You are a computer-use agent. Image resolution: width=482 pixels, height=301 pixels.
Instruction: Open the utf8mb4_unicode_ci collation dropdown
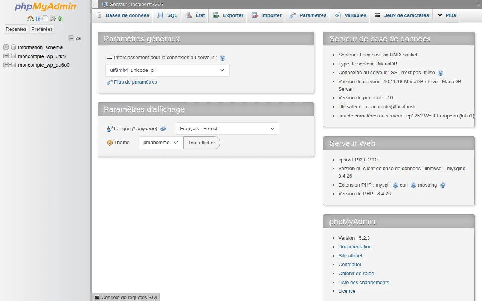coord(168,70)
